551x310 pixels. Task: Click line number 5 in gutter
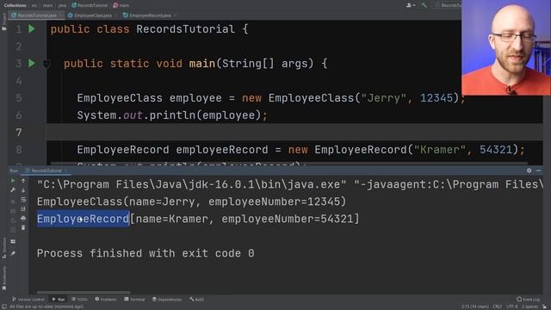pos(19,97)
